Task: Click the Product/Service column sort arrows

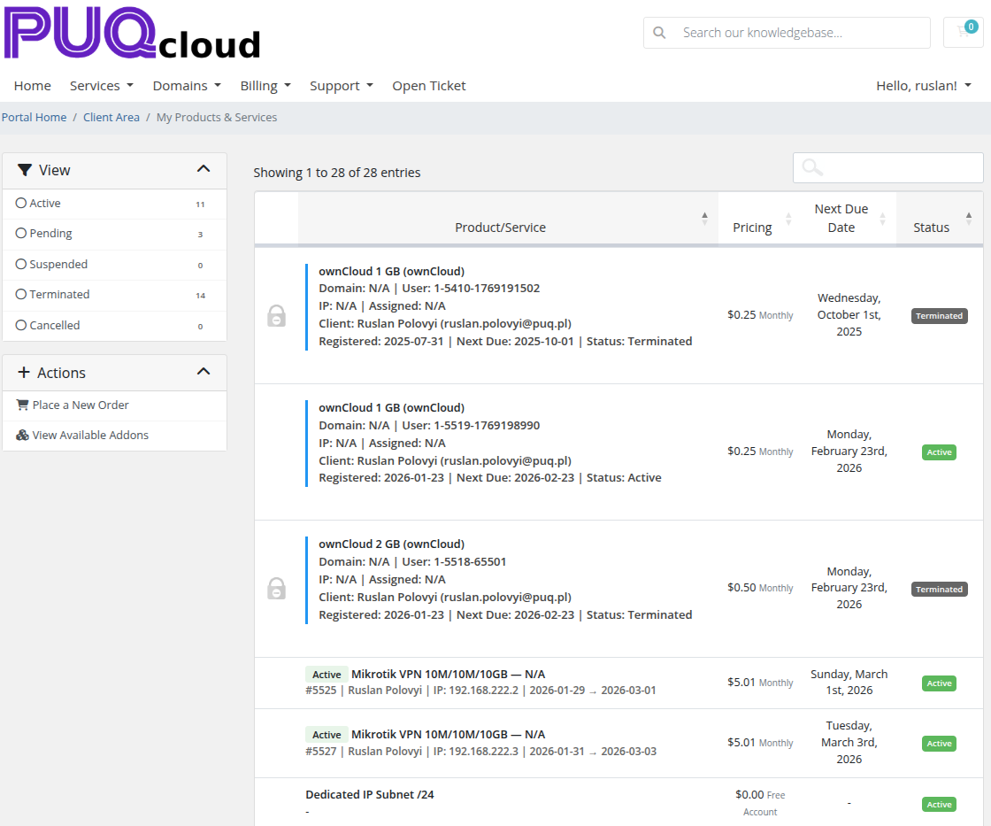Action: (704, 218)
